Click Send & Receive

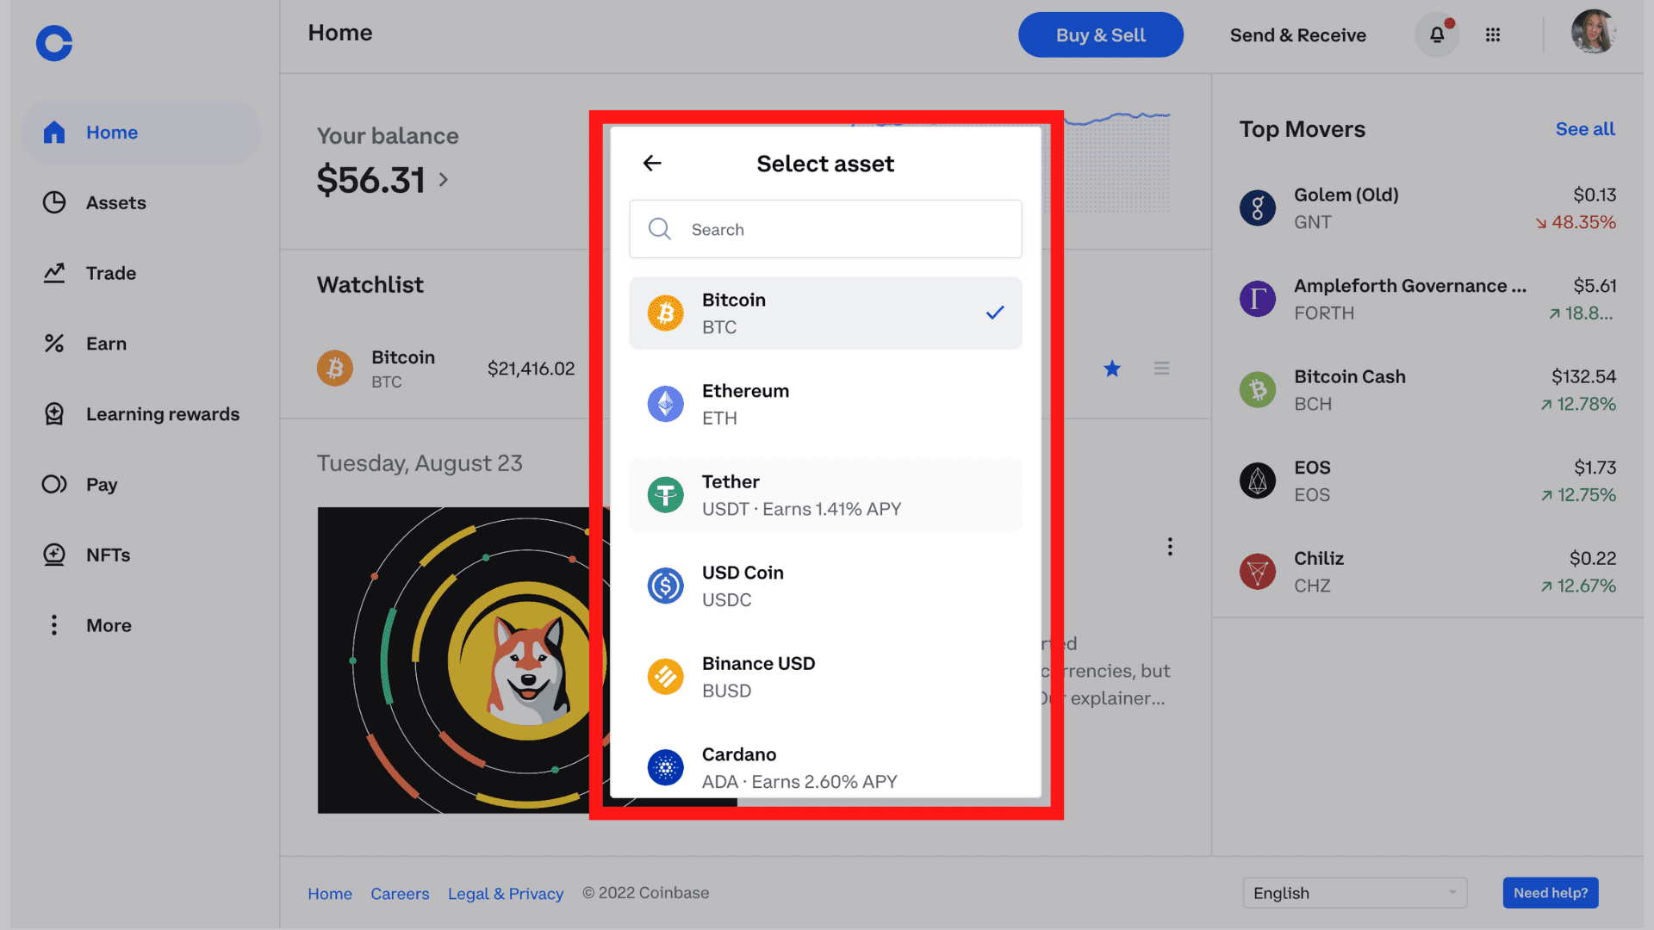pyautogui.click(x=1297, y=35)
